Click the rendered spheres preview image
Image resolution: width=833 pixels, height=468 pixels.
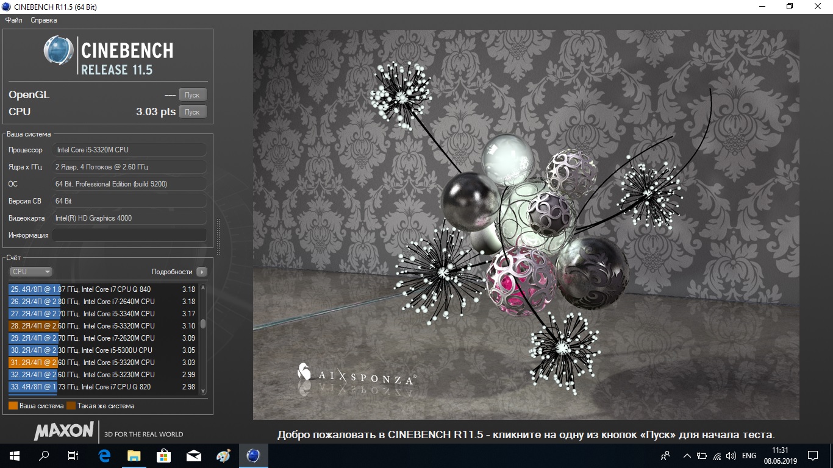[526, 225]
